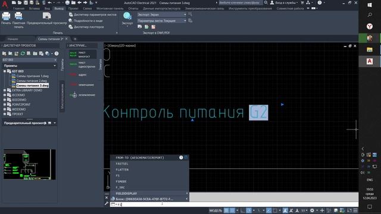This screenshot has height=214, width=381.
Task: Click the Экспорт icon
Action: [127, 16]
